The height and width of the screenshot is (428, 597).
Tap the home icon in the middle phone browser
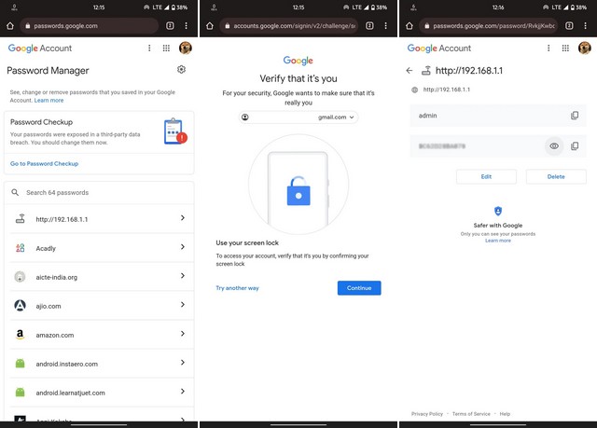[x=210, y=26]
